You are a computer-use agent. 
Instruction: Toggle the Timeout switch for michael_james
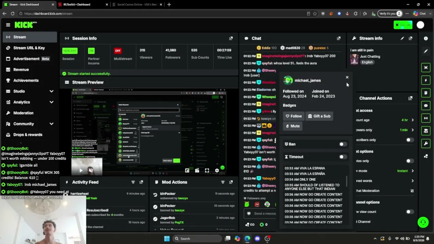[343, 157]
